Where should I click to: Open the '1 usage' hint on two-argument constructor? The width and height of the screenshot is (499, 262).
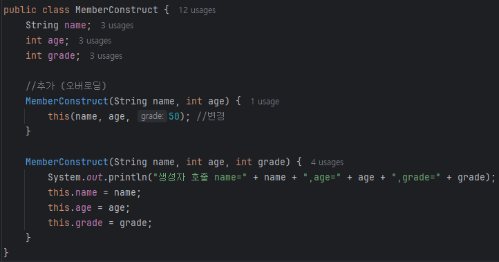coord(265,102)
